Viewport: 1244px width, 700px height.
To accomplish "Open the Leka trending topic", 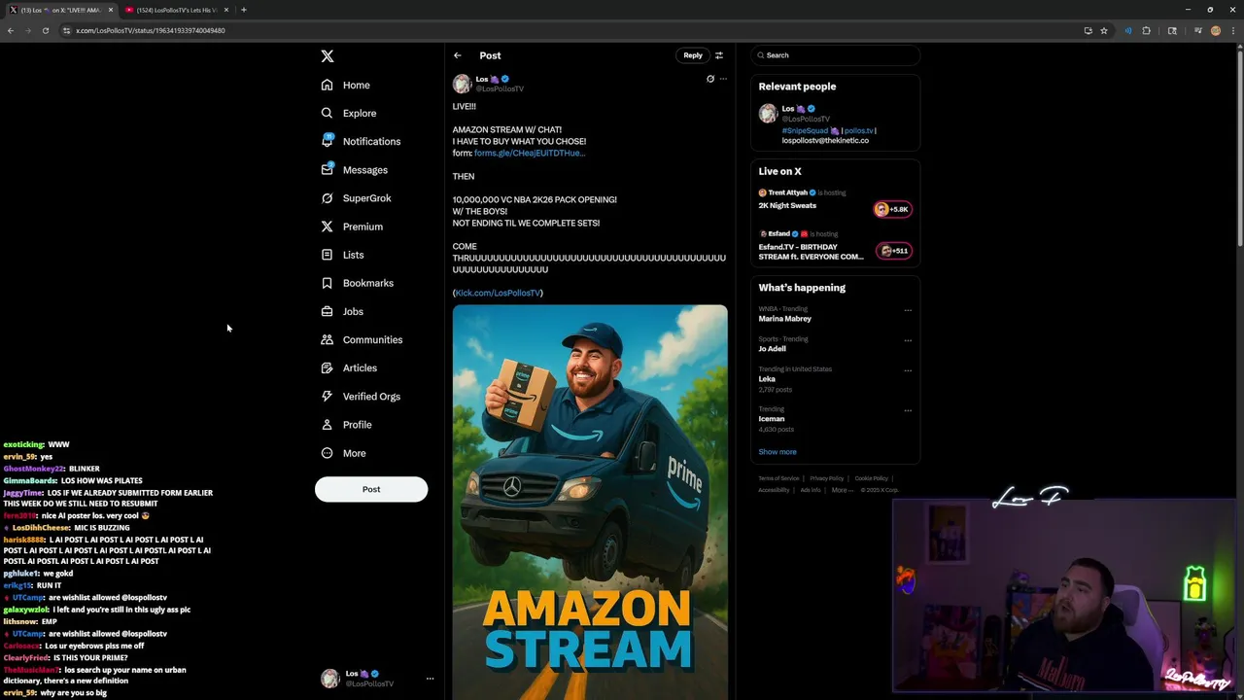I will coord(767,378).
